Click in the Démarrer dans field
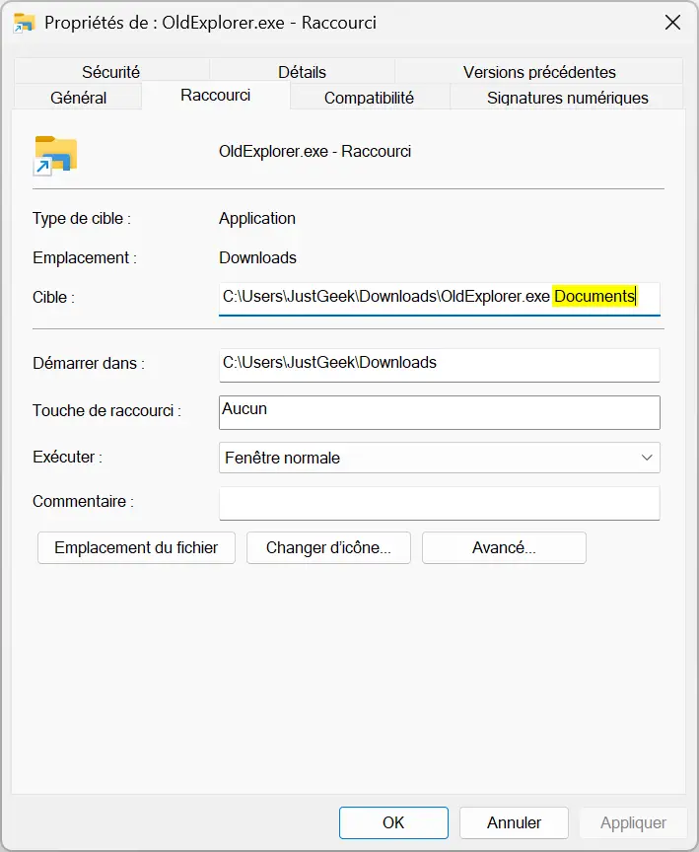 [440, 365]
